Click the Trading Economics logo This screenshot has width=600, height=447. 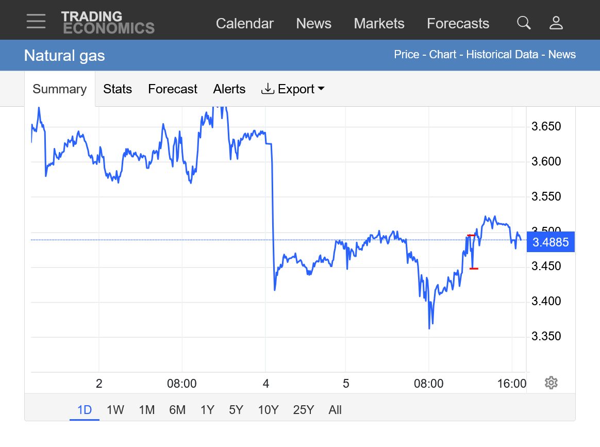click(x=108, y=23)
